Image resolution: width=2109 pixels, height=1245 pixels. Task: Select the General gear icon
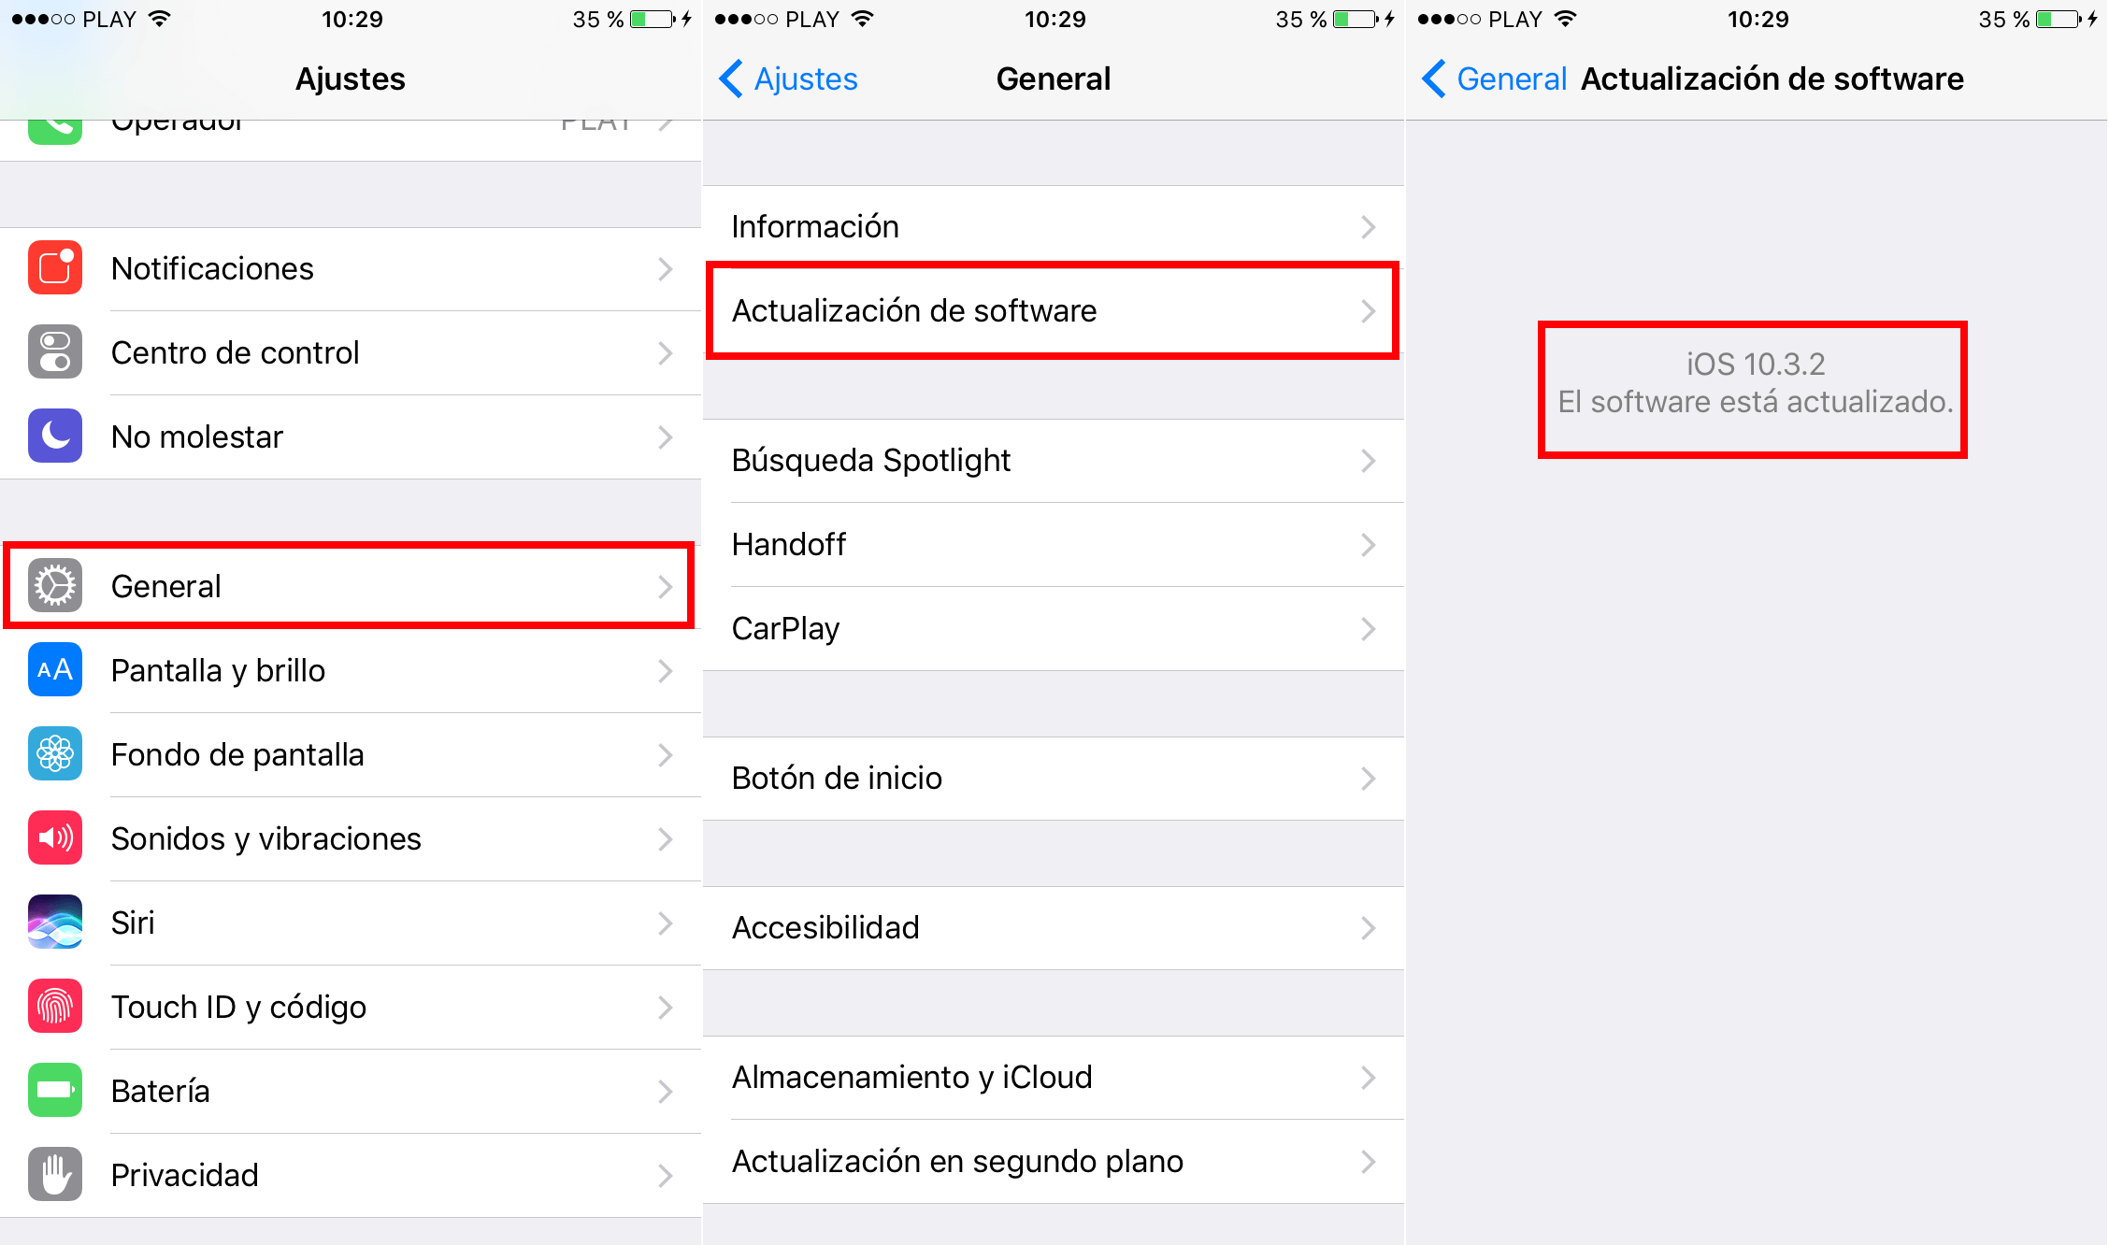(x=55, y=586)
